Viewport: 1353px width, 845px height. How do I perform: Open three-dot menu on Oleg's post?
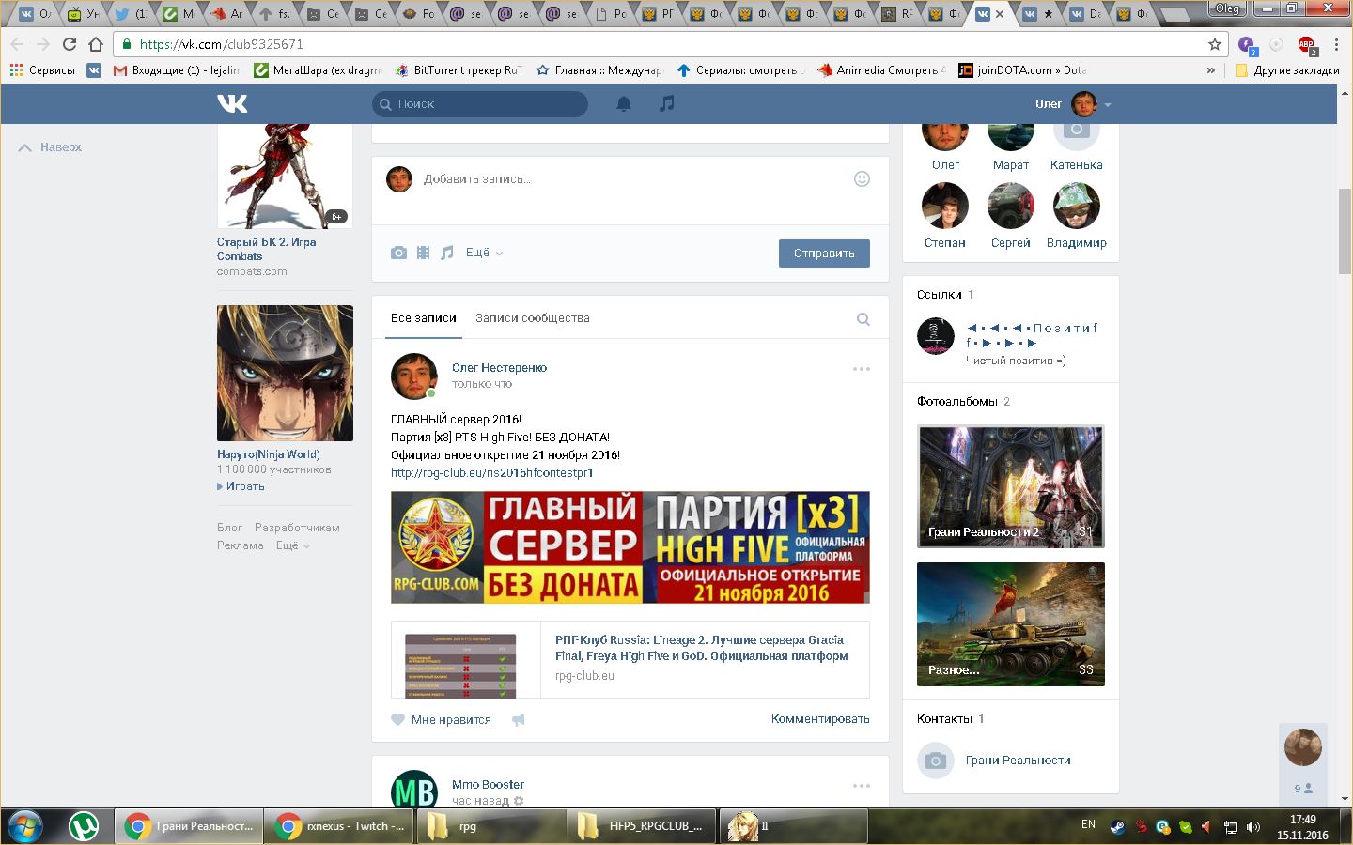[x=861, y=369]
